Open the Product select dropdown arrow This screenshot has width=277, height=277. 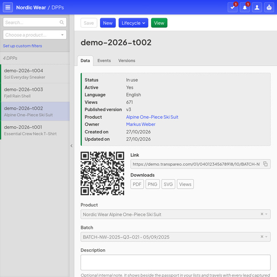tap(267, 214)
